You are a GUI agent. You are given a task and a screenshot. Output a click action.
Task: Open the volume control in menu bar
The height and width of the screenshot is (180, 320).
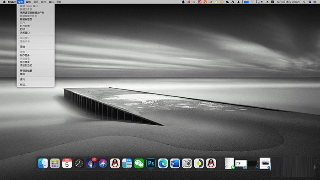262,2
